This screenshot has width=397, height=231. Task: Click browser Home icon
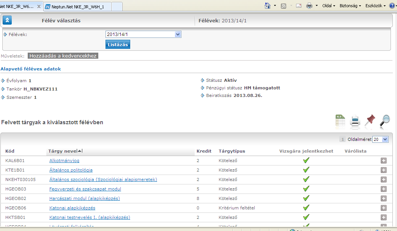267,6
